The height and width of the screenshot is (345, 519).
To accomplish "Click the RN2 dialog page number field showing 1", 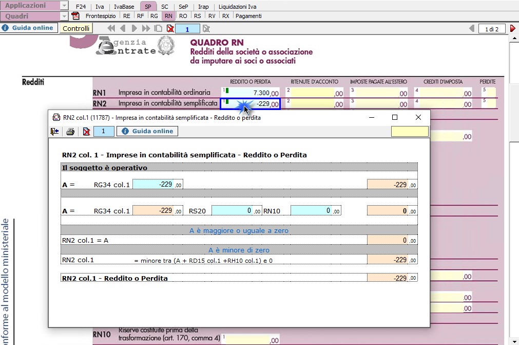I will coord(104,131).
